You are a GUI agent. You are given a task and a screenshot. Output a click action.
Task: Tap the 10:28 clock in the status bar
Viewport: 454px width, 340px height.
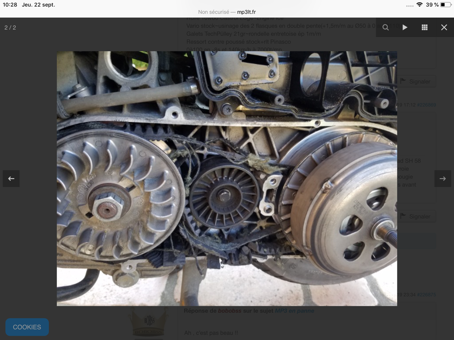10,5
